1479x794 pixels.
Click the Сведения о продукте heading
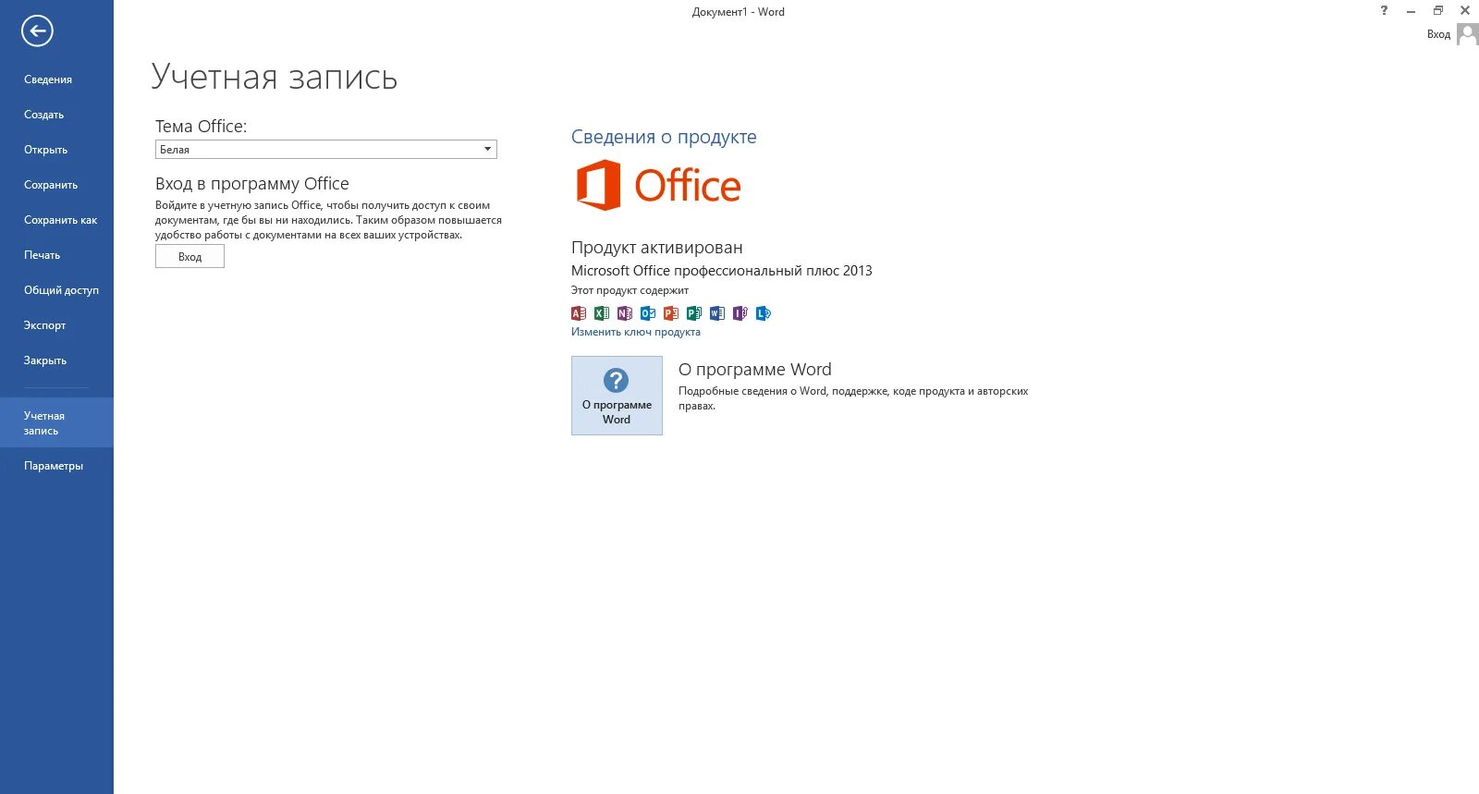point(664,137)
